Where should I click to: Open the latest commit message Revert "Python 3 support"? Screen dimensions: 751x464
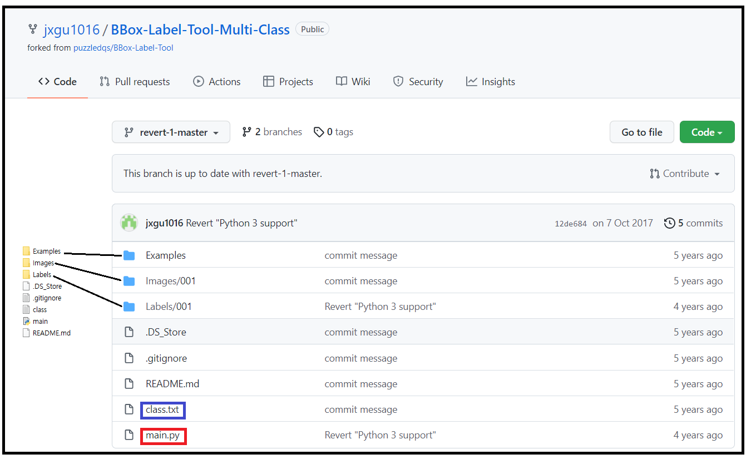(241, 223)
